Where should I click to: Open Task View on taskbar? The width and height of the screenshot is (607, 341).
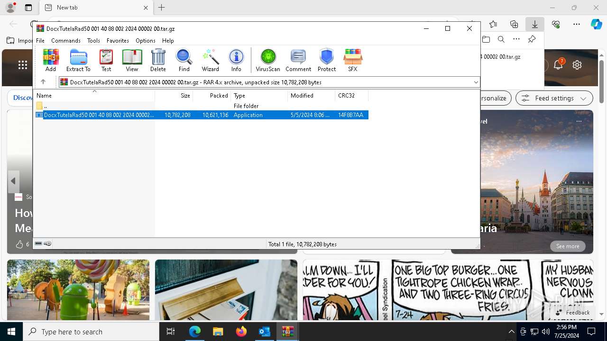pyautogui.click(x=171, y=332)
